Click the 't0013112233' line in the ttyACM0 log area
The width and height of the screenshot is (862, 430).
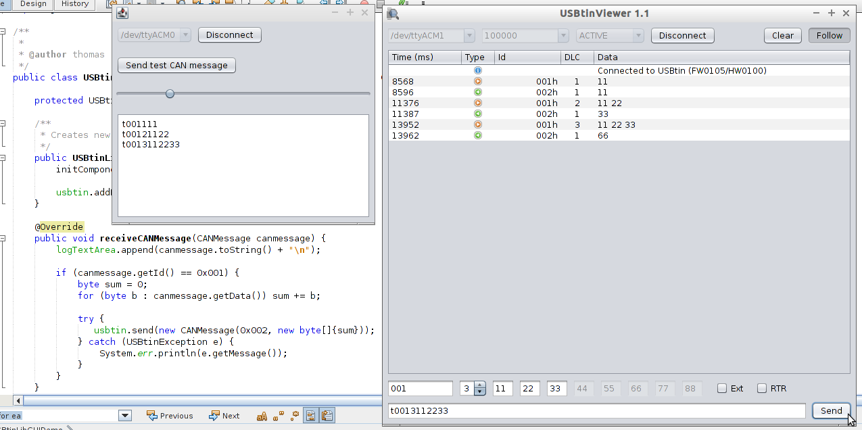[151, 145]
